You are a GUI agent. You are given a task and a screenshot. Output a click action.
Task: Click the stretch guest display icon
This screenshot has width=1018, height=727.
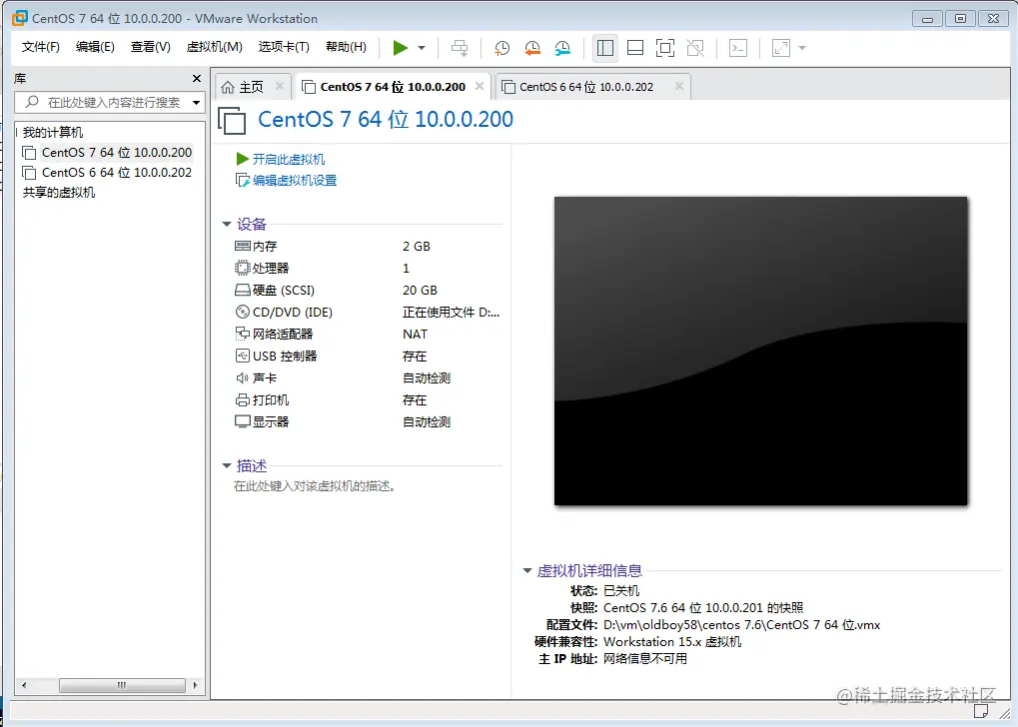[x=781, y=48]
